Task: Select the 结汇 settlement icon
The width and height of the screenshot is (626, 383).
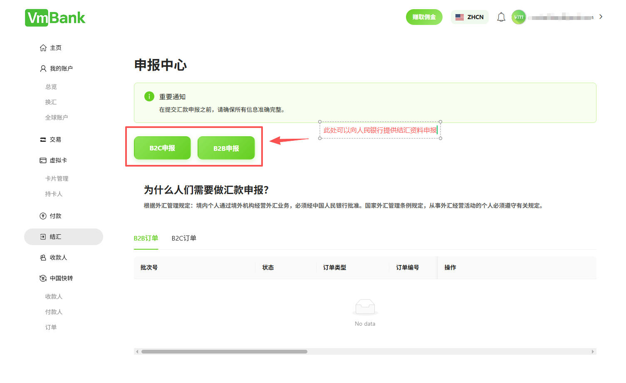Action: coord(43,236)
